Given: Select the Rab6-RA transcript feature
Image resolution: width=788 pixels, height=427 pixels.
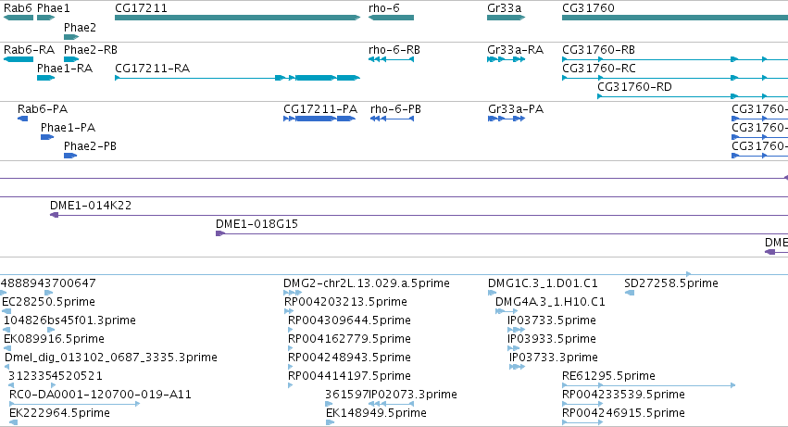Looking at the screenshot, I should [x=19, y=59].
